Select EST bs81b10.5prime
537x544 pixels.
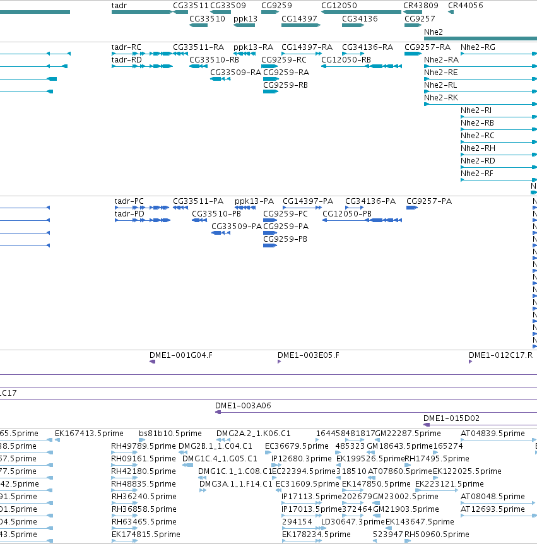[x=170, y=434]
